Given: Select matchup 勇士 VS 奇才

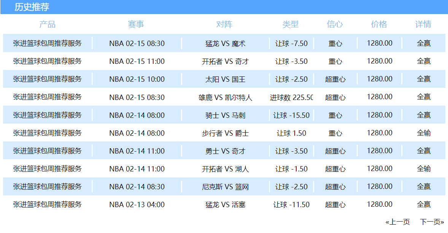Looking at the screenshot, I should (226, 151).
